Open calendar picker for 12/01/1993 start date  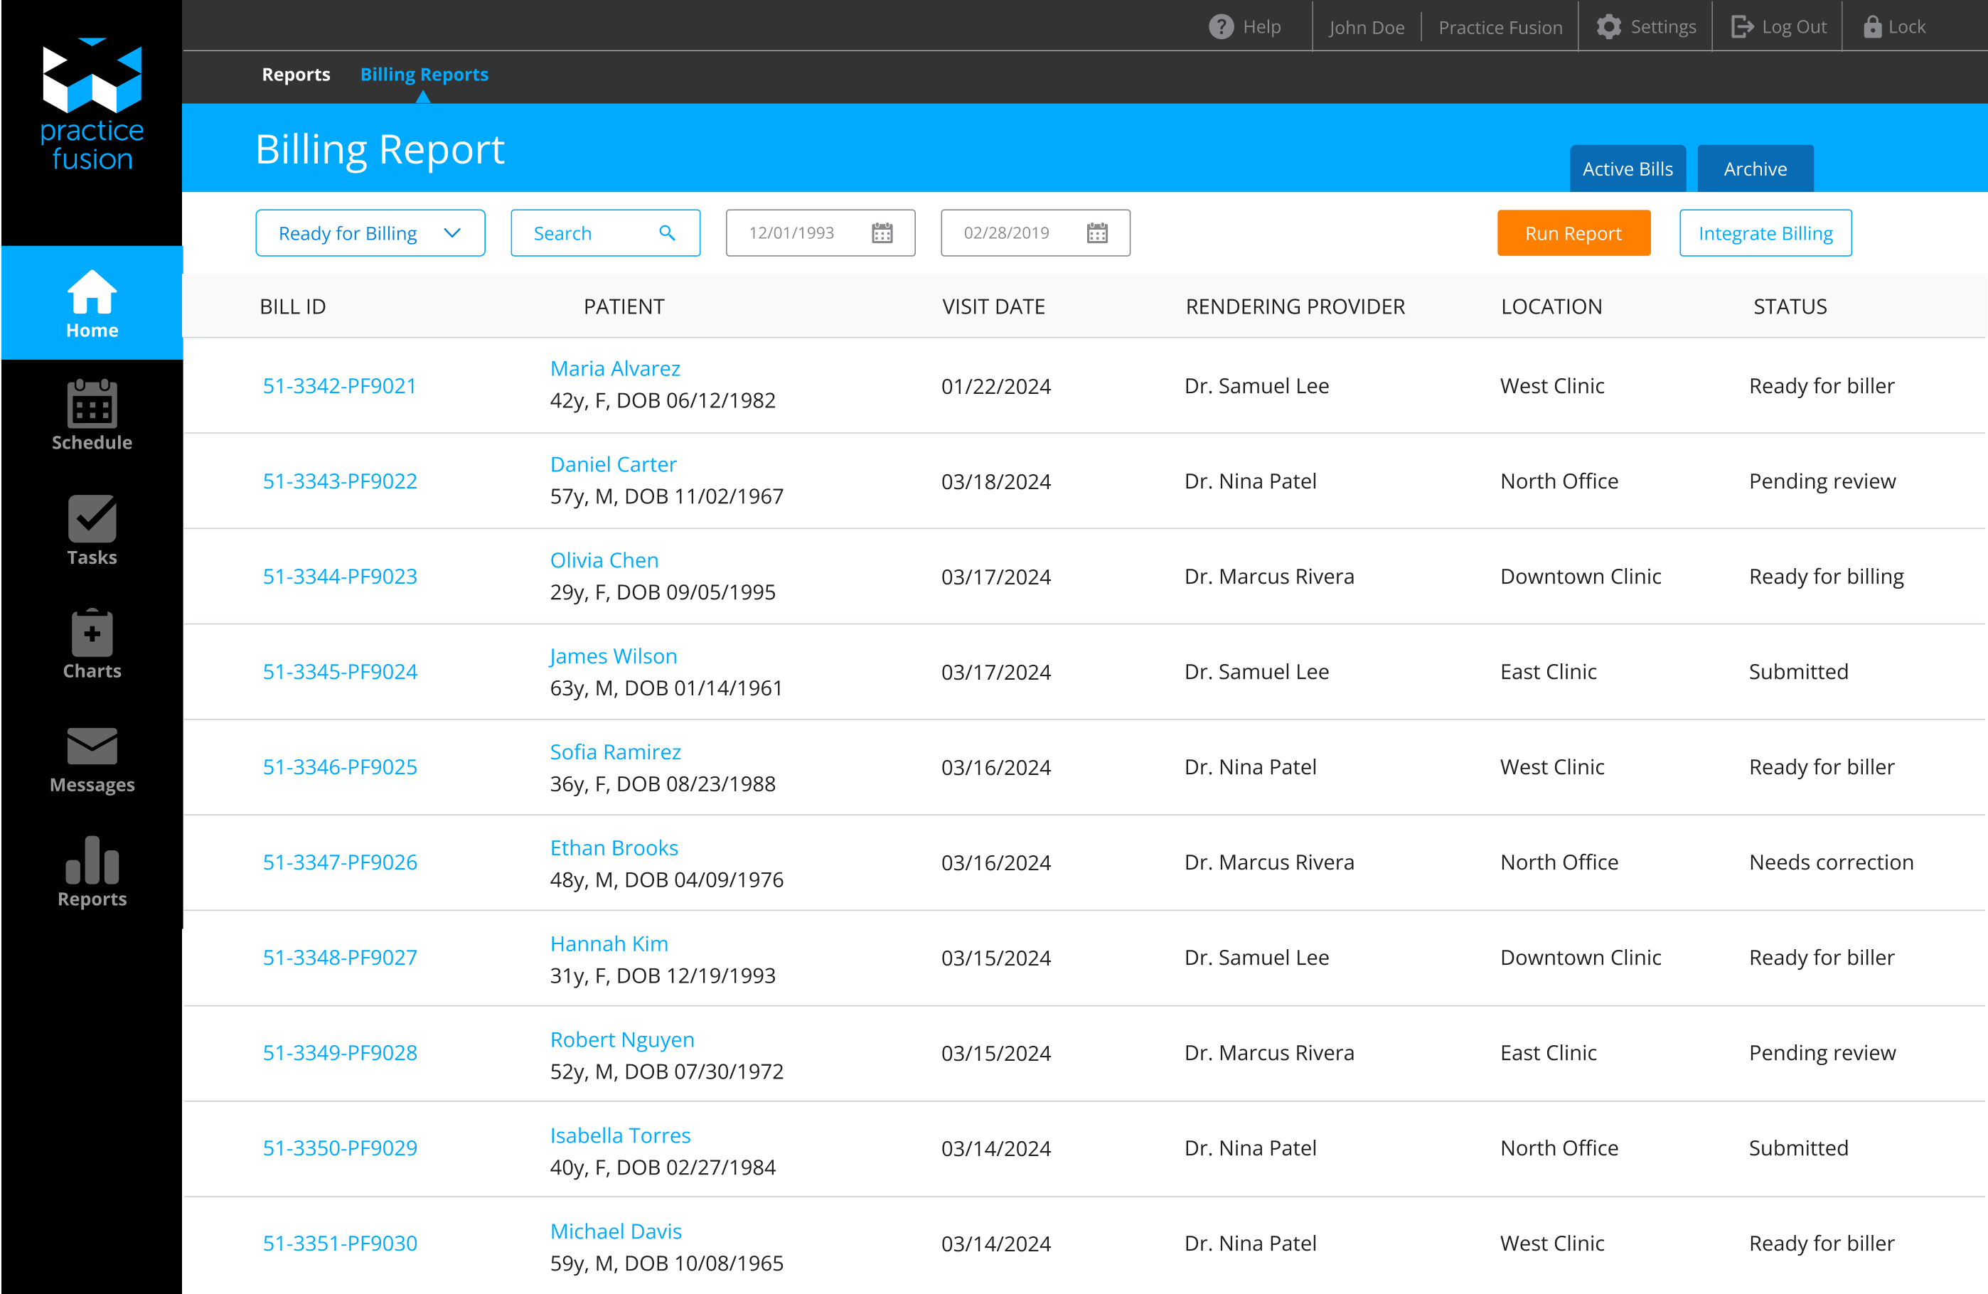(x=882, y=233)
